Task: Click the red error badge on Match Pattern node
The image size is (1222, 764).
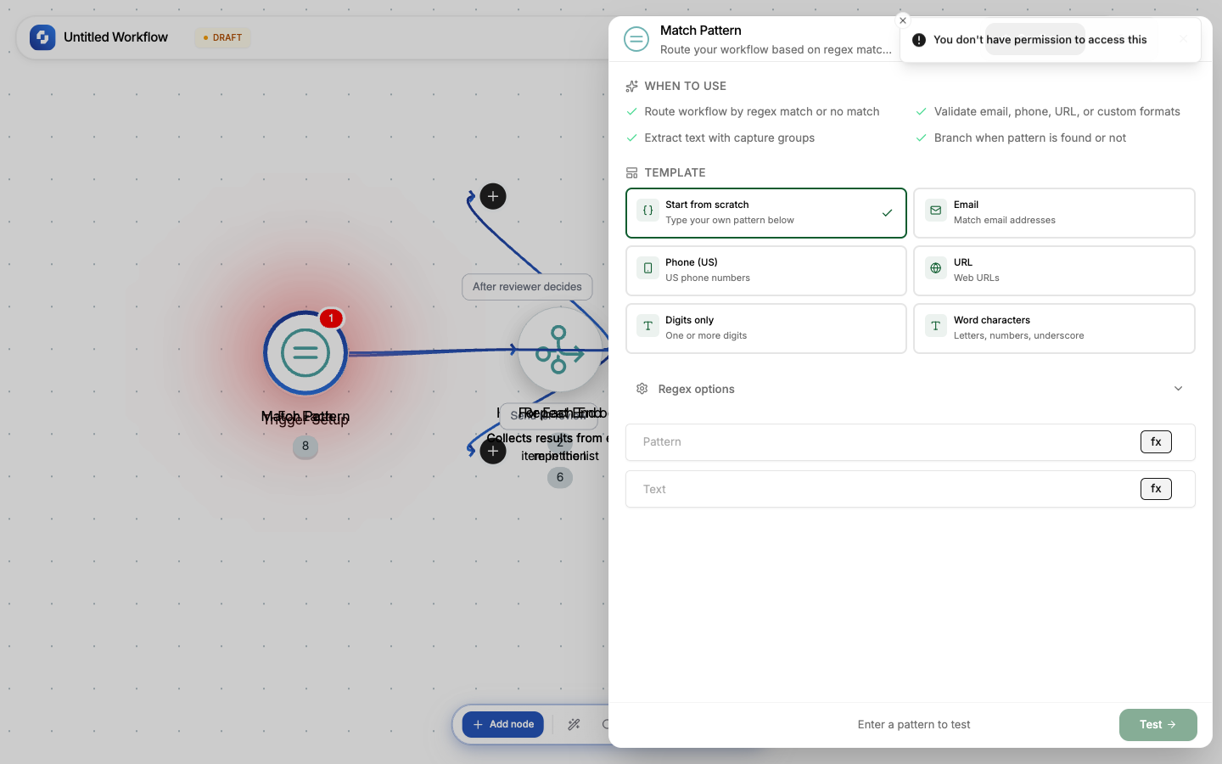Action: click(x=331, y=318)
